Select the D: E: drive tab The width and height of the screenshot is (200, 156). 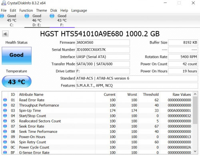pyautogui.click(x=37, y=20)
